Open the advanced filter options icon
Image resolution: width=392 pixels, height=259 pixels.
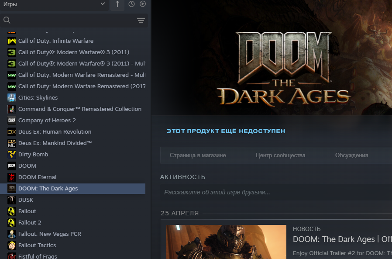141,21
